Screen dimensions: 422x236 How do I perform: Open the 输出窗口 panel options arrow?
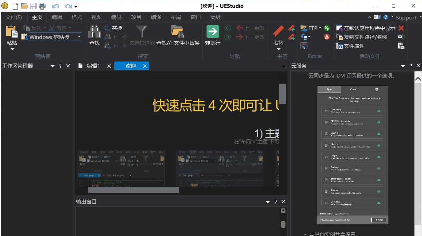[268, 202]
